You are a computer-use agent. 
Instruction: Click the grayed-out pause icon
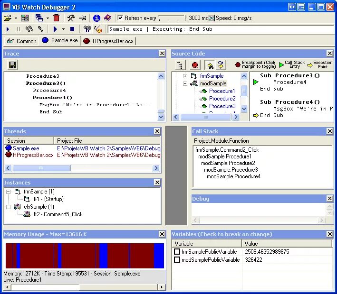pyautogui.click(x=19, y=29)
